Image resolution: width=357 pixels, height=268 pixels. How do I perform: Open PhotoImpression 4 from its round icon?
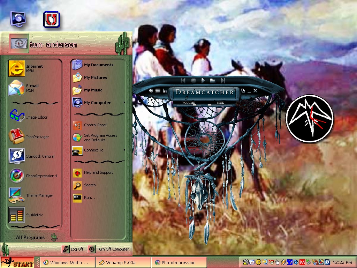click(x=16, y=176)
